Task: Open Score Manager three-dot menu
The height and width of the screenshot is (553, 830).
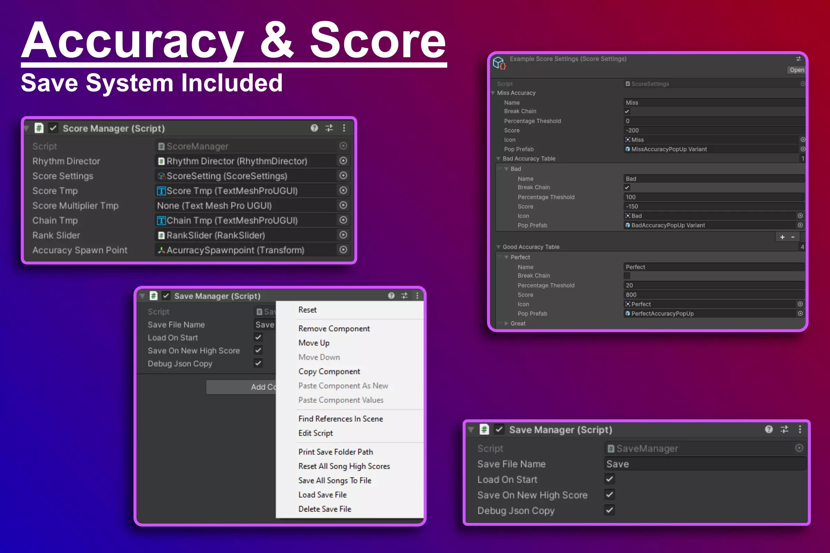Action: tap(344, 128)
